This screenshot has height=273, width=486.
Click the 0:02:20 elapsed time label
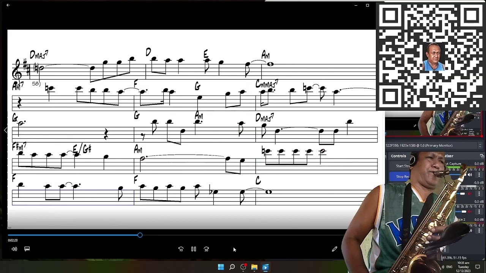click(13, 240)
